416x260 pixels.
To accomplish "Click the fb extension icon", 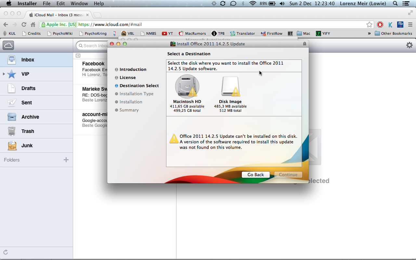I will [x=400, y=24].
